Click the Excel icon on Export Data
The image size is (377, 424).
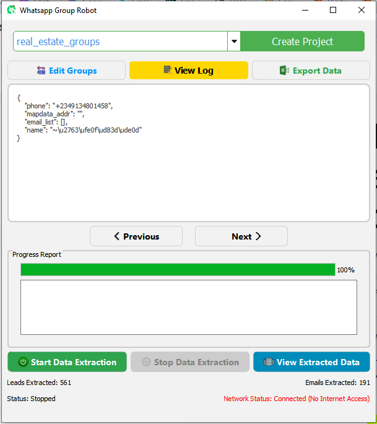284,71
